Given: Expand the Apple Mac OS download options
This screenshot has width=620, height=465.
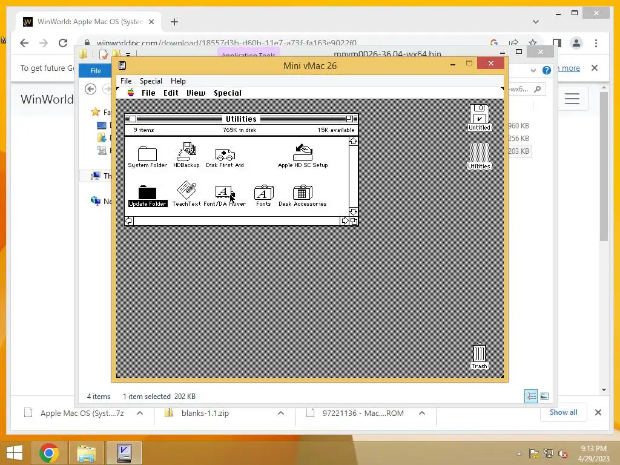Looking at the screenshot, I should coord(140,413).
